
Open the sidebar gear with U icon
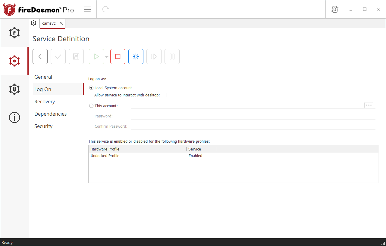coord(14,89)
